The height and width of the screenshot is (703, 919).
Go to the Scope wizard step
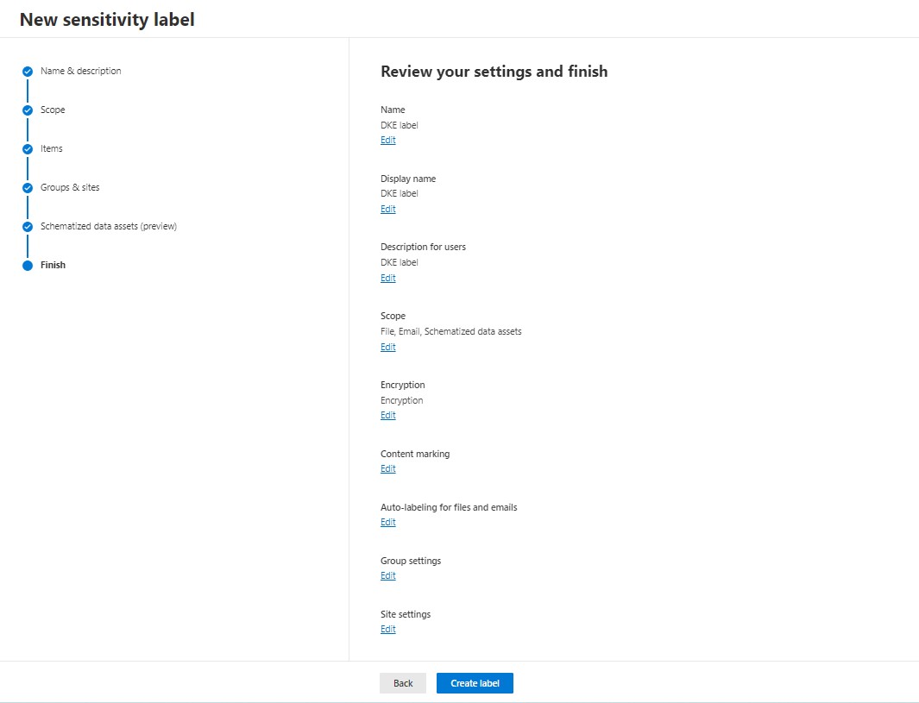(53, 110)
